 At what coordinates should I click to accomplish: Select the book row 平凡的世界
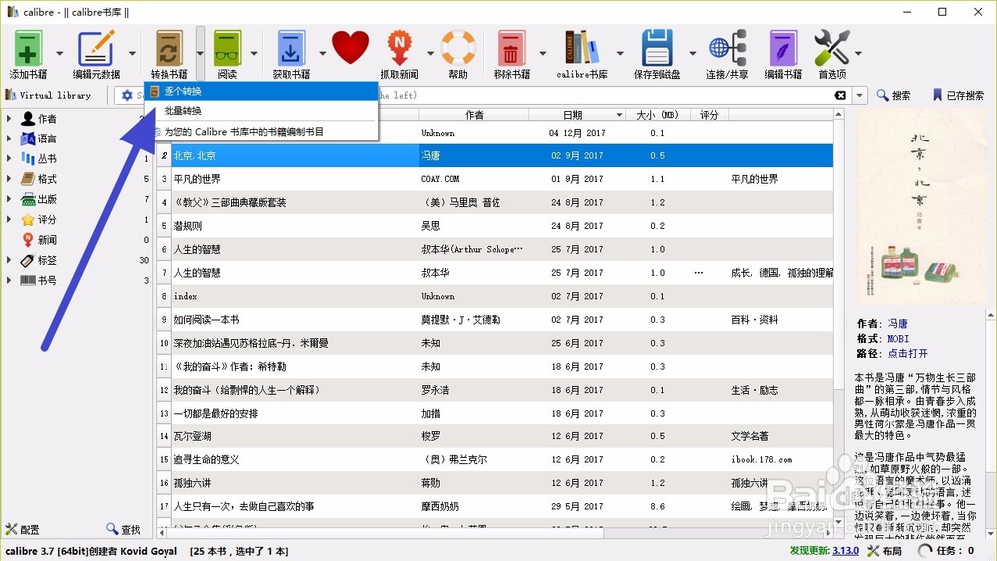tap(495, 179)
